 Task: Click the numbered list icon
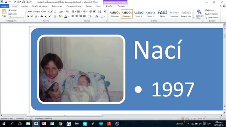coord(78,12)
